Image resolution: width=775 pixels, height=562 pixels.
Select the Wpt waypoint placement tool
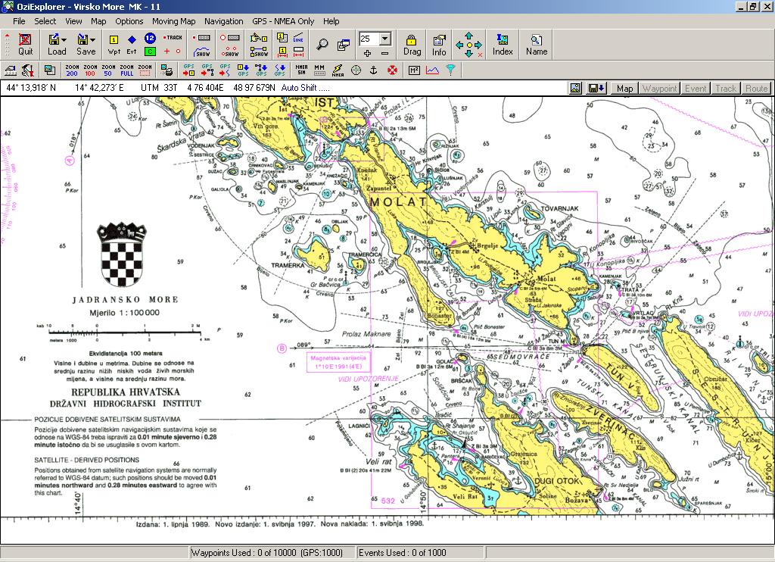(114, 44)
